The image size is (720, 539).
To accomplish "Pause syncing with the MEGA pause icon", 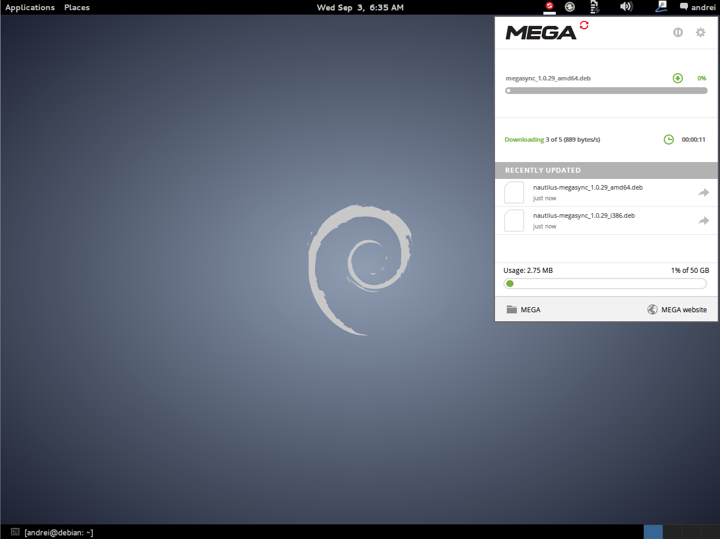I will point(678,33).
